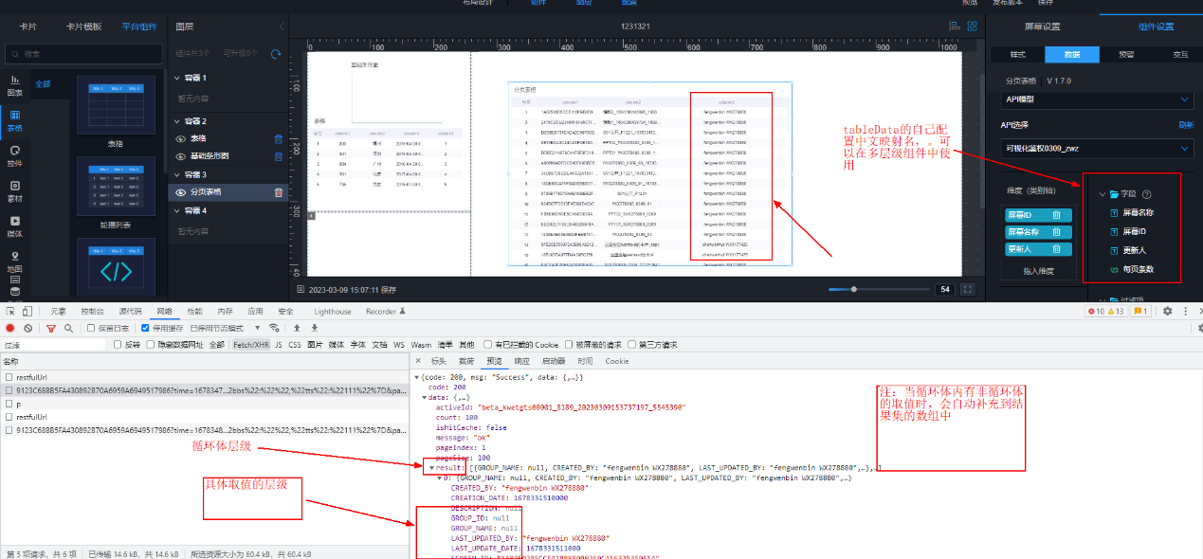1203x559 pixels.
Task: Open the 控件 category in sidebar
Action: click(x=14, y=155)
